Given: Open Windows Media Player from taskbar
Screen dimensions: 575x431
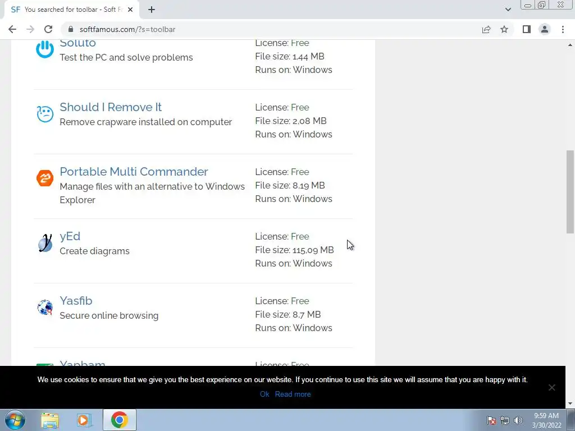Looking at the screenshot, I should pos(84,420).
